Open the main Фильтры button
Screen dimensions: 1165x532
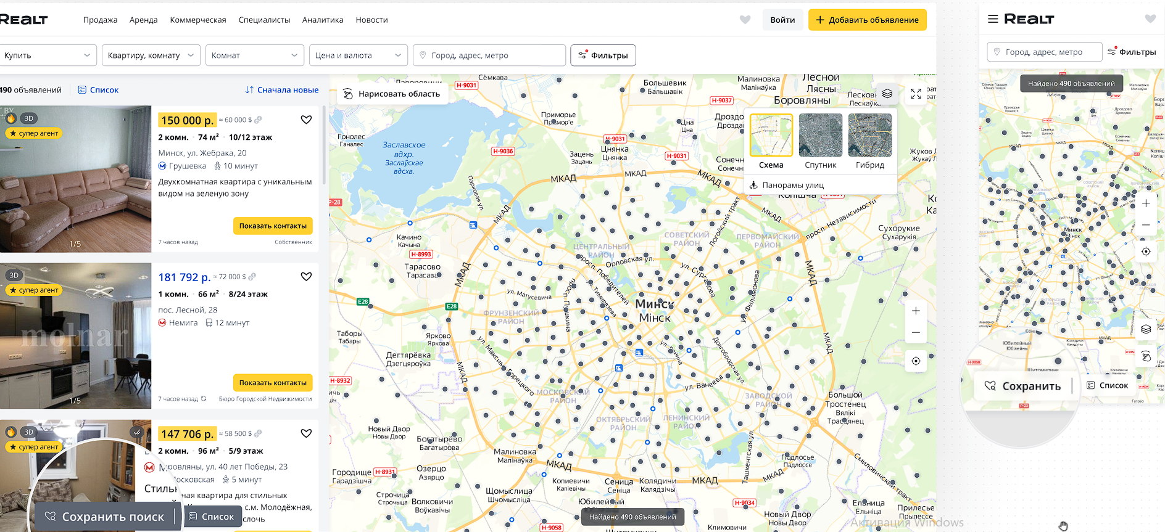[x=603, y=55]
